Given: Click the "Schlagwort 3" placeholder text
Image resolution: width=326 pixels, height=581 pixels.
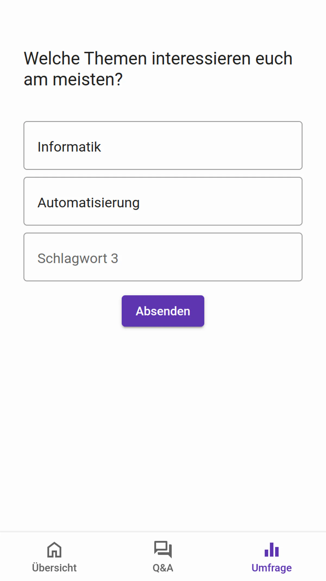Looking at the screenshot, I should (78, 258).
